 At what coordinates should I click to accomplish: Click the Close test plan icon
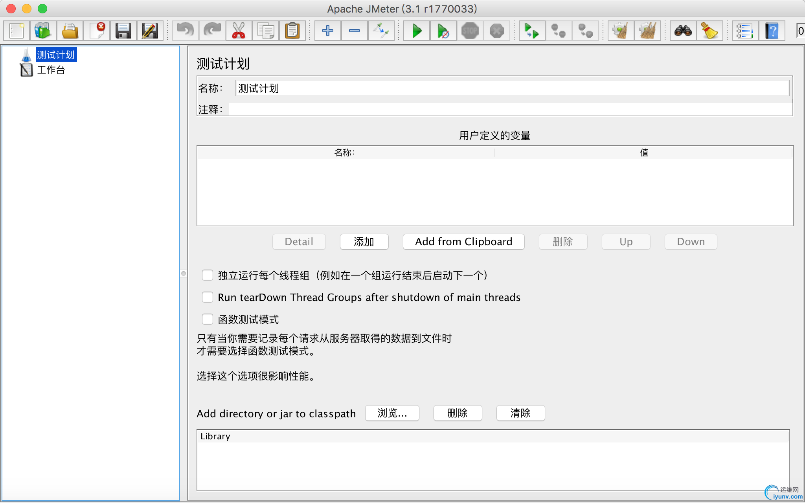coord(97,31)
